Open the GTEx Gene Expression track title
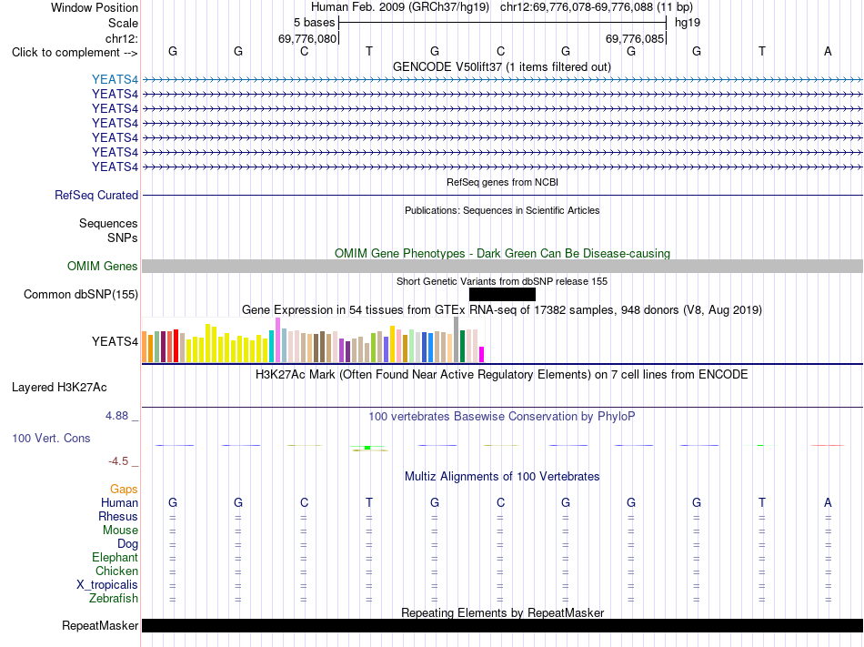864x647 pixels. pyautogui.click(x=502, y=309)
